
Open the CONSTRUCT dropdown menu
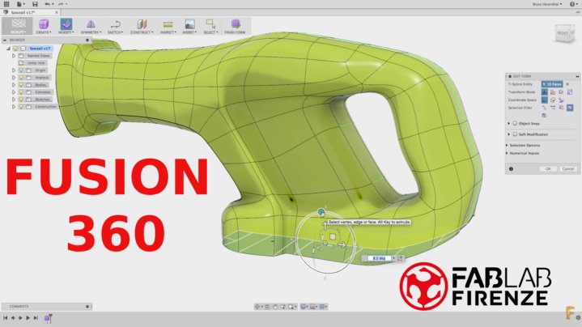point(142,32)
